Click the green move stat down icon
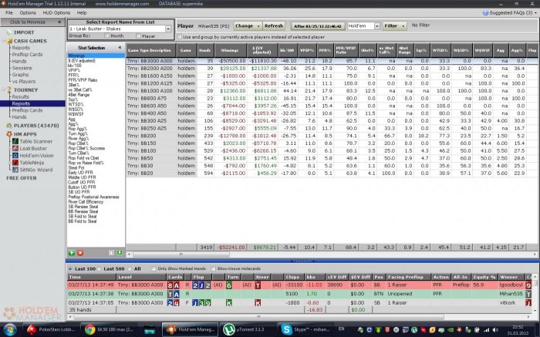Screen dimensions: 540x337 pyautogui.click(x=120, y=252)
